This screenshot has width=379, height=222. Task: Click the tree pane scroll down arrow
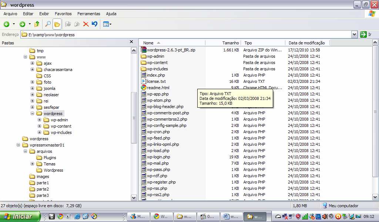134,198
